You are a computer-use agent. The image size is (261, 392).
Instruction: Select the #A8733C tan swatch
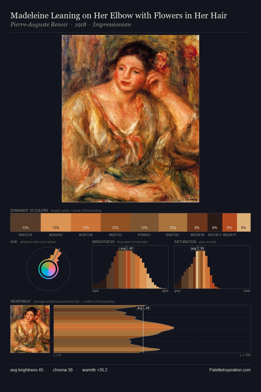tap(173, 222)
